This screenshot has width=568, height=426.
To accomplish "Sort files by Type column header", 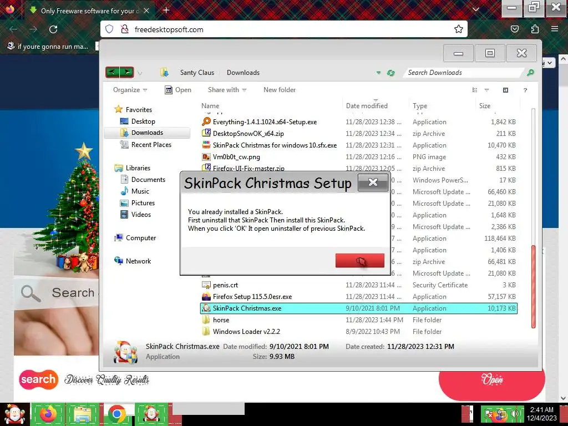I will click(420, 106).
